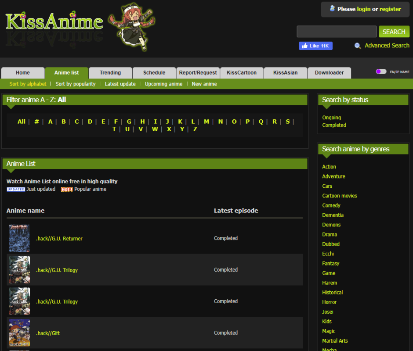413x351 pixels.
Task: Select Sort by popularity
Action: point(76,84)
